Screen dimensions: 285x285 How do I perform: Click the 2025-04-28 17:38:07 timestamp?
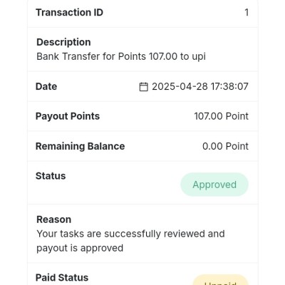pos(200,86)
